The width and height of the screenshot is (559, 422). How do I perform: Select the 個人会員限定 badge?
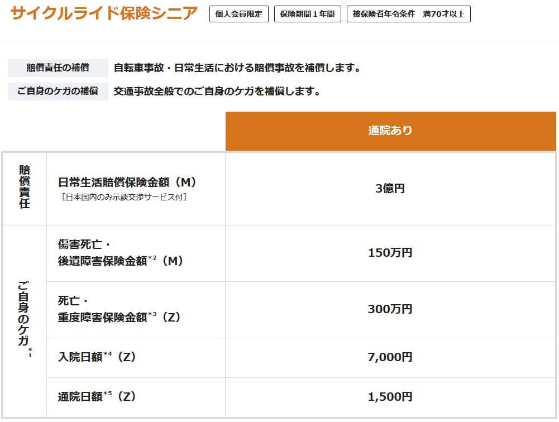click(239, 14)
